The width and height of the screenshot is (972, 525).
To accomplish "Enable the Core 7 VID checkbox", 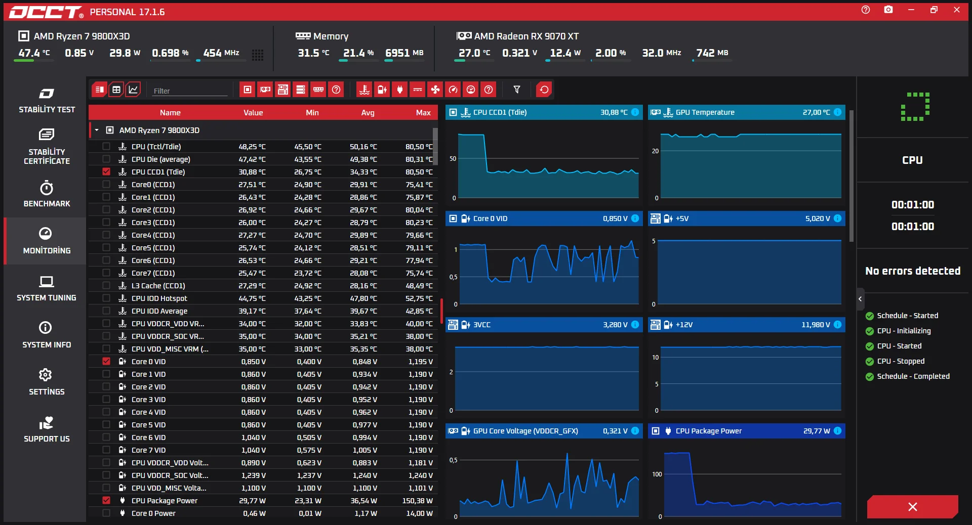I will point(106,450).
